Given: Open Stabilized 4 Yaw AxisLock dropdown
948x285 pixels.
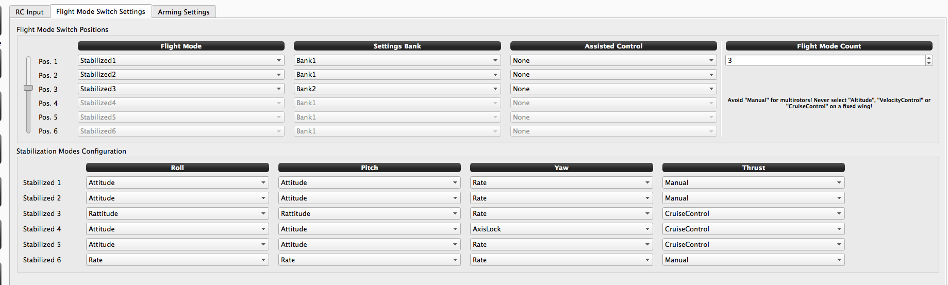Looking at the screenshot, I should point(561,229).
